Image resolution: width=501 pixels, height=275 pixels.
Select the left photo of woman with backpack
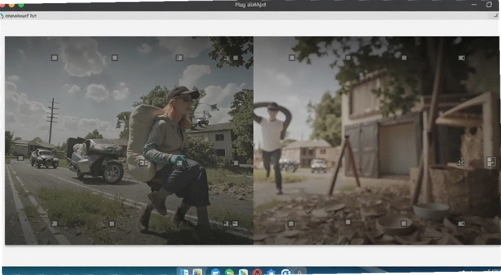click(x=129, y=141)
